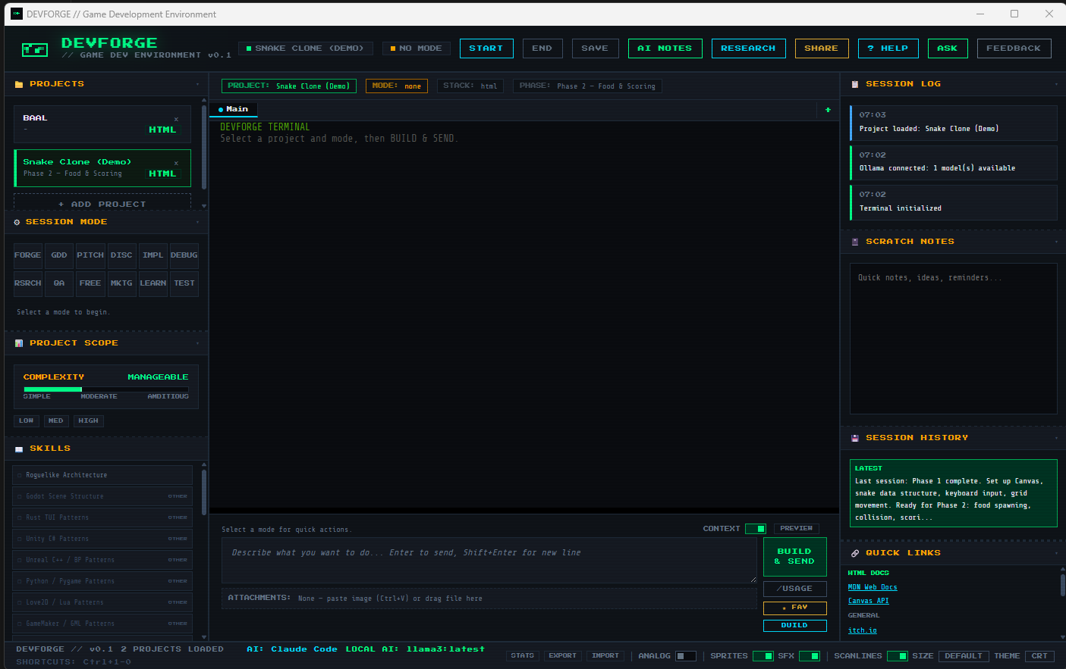Image resolution: width=1066 pixels, height=669 pixels.
Task: Collapse the Session Mode panel arrow
Action: [197, 222]
